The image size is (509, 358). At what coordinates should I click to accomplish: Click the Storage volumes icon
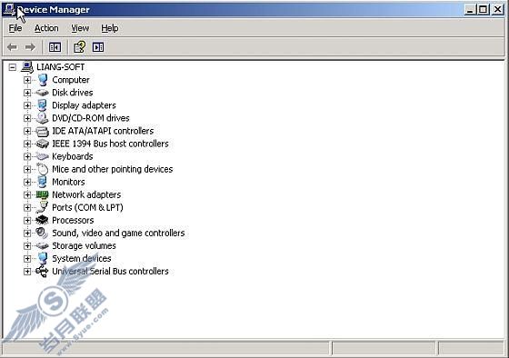[42, 246]
